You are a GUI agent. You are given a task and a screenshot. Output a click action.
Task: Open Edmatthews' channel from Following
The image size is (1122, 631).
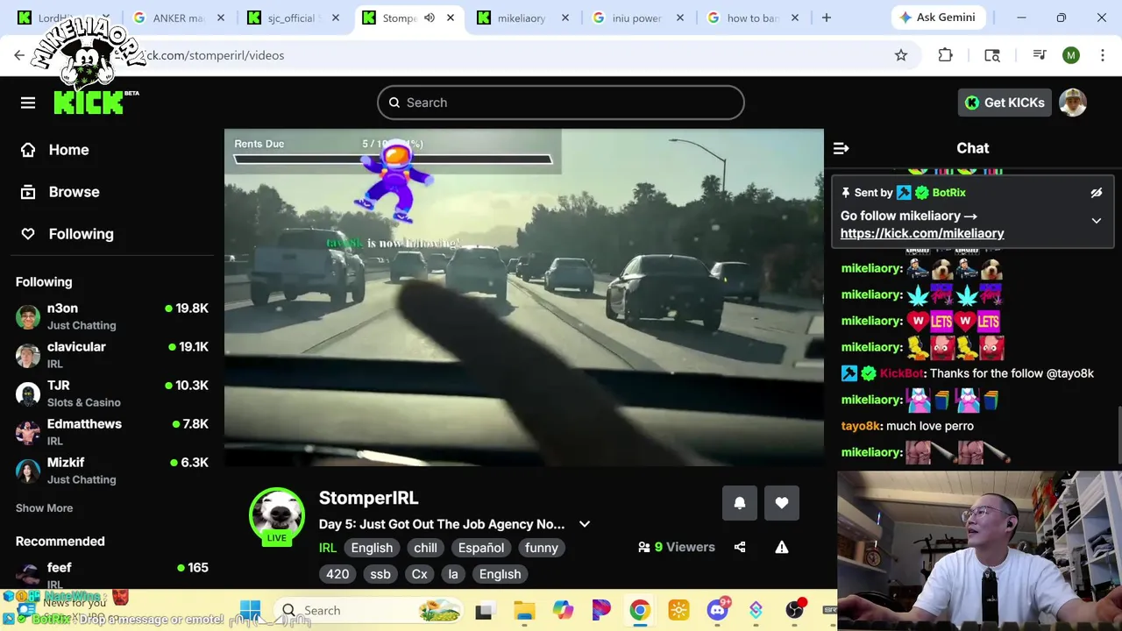tap(112, 432)
